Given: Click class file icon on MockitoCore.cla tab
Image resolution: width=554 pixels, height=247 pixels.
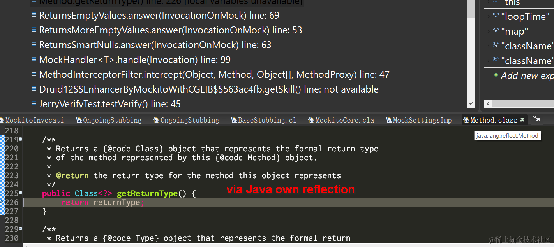Looking at the screenshot, I should (x=311, y=120).
